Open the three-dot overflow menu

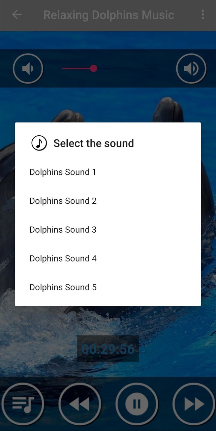click(x=203, y=15)
